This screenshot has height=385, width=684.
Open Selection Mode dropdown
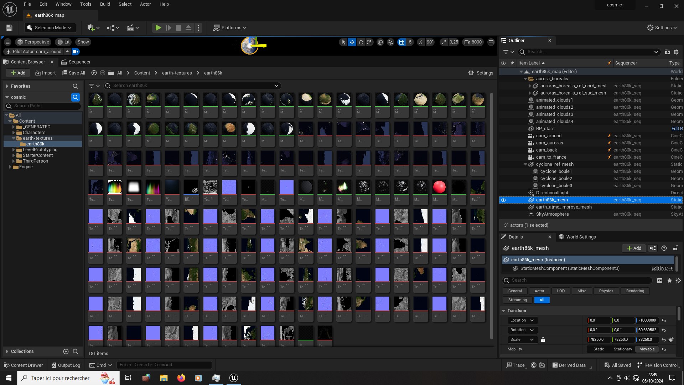pyautogui.click(x=50, y=28)
